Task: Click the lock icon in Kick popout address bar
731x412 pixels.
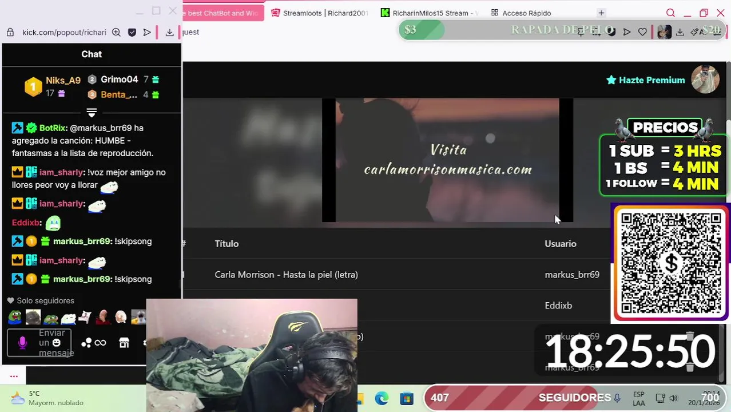Action: click(10, 33)
